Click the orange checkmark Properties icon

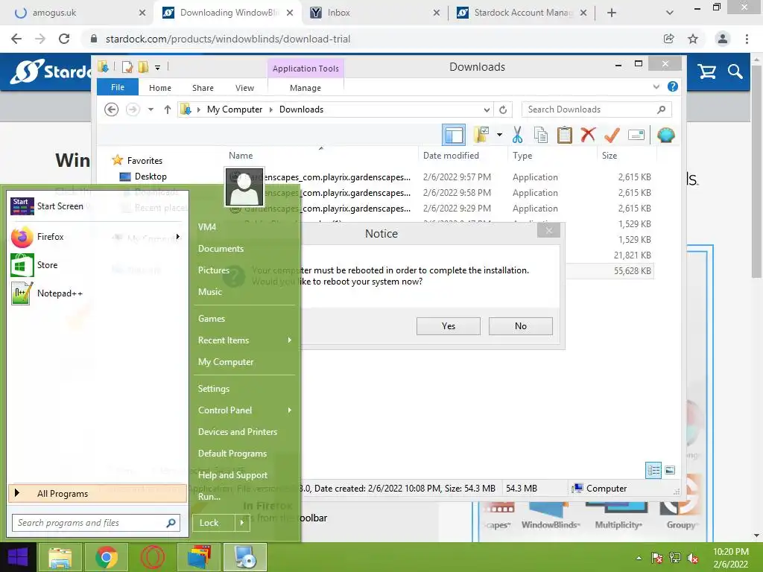click(612, 135)
